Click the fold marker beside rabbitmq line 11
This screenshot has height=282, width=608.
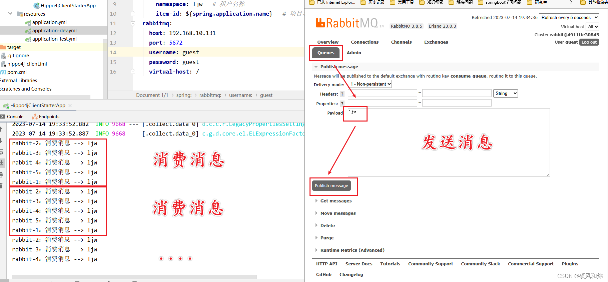click(x=133, y=23)
